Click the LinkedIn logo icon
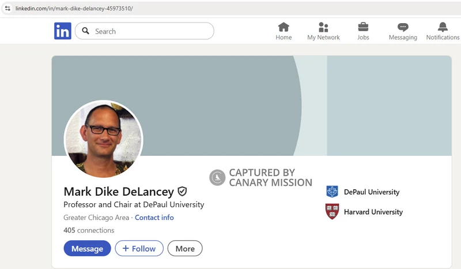461x269 pixels. [63, 31]
